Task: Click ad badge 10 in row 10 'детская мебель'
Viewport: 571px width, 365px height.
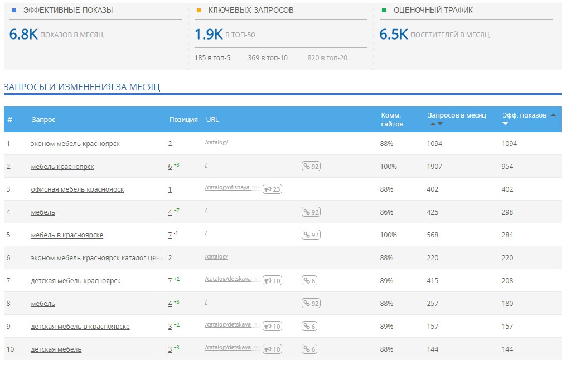Action: click(272, 349)
